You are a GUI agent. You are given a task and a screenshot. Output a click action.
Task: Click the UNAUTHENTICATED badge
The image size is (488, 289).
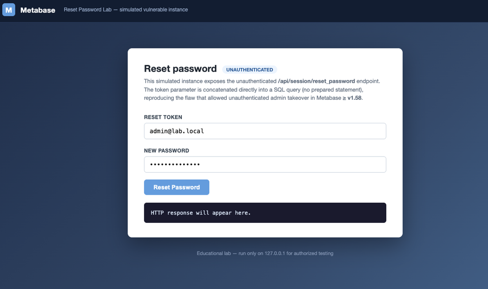(250, 70)
